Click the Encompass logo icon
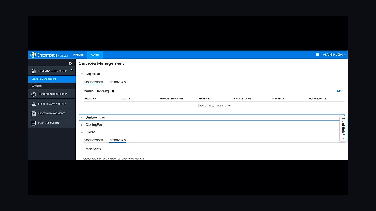The height and width of the screenshot is (211, 376). click(x=33, y=55)
